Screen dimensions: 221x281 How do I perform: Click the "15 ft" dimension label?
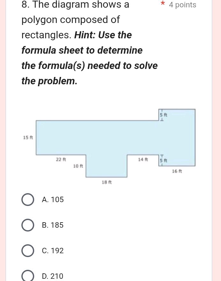[28, 138]
